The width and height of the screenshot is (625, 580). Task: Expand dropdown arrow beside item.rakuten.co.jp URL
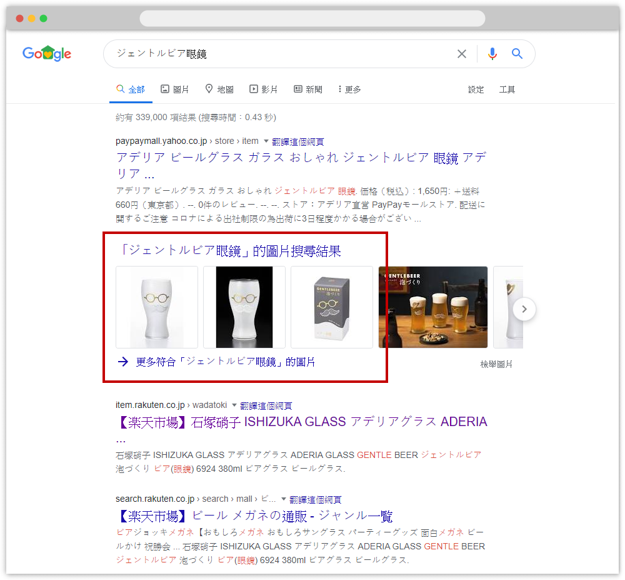pyautogui.click(x=234, y=405)
